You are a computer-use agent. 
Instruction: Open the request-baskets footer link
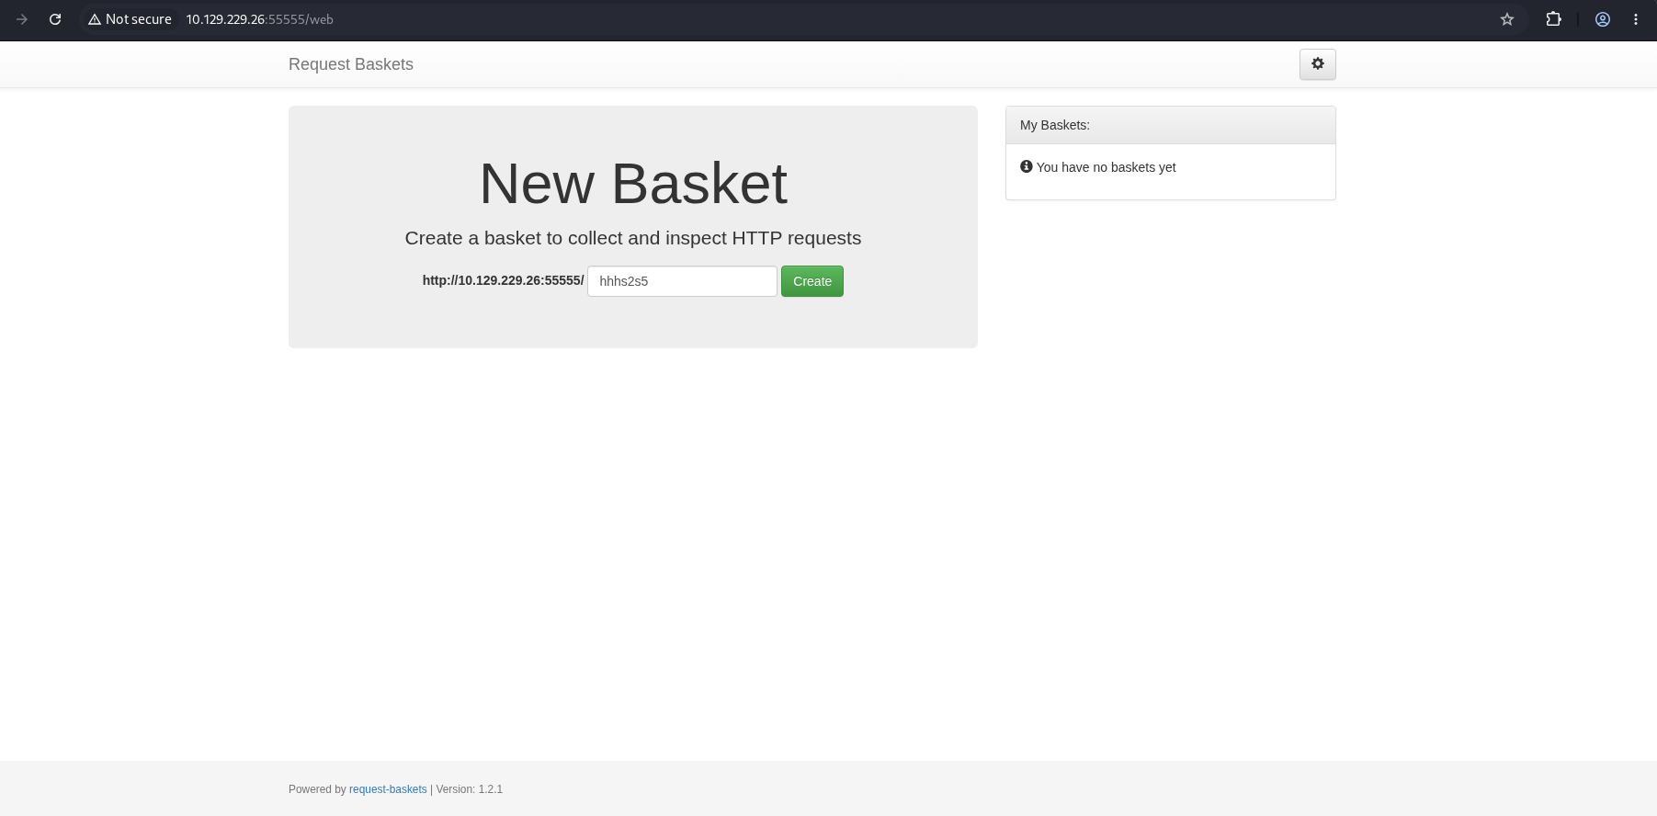pos(388,789)
